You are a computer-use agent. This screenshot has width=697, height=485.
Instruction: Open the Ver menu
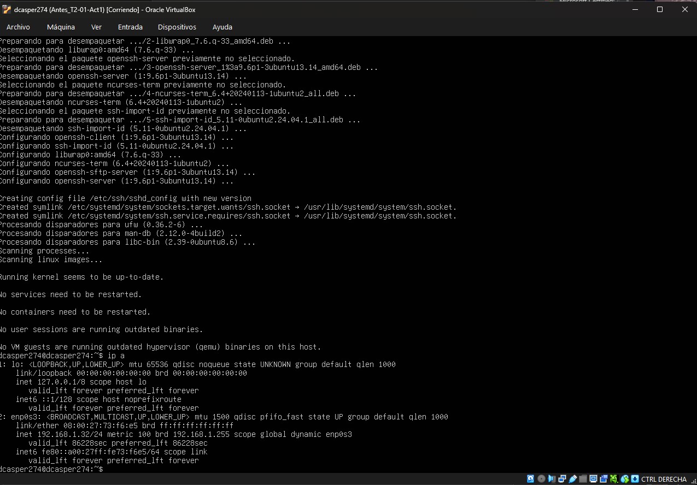96,27
